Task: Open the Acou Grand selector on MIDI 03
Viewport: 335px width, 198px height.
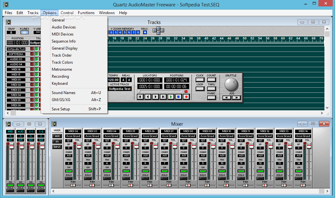Action: (92, 136)
